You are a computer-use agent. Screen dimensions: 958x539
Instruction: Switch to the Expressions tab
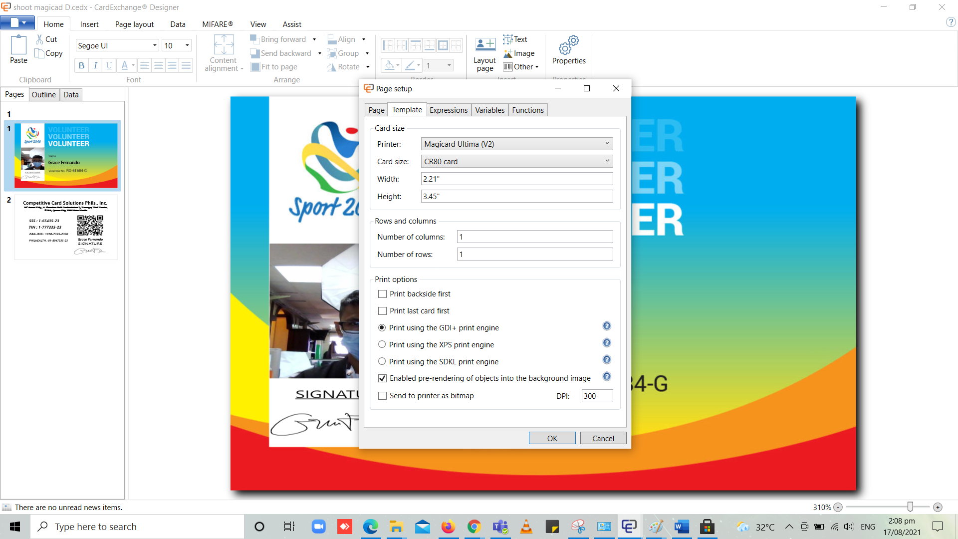click(449, 110)
